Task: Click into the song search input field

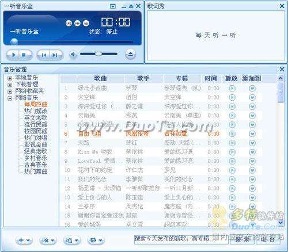Action: tap(181, 239)
